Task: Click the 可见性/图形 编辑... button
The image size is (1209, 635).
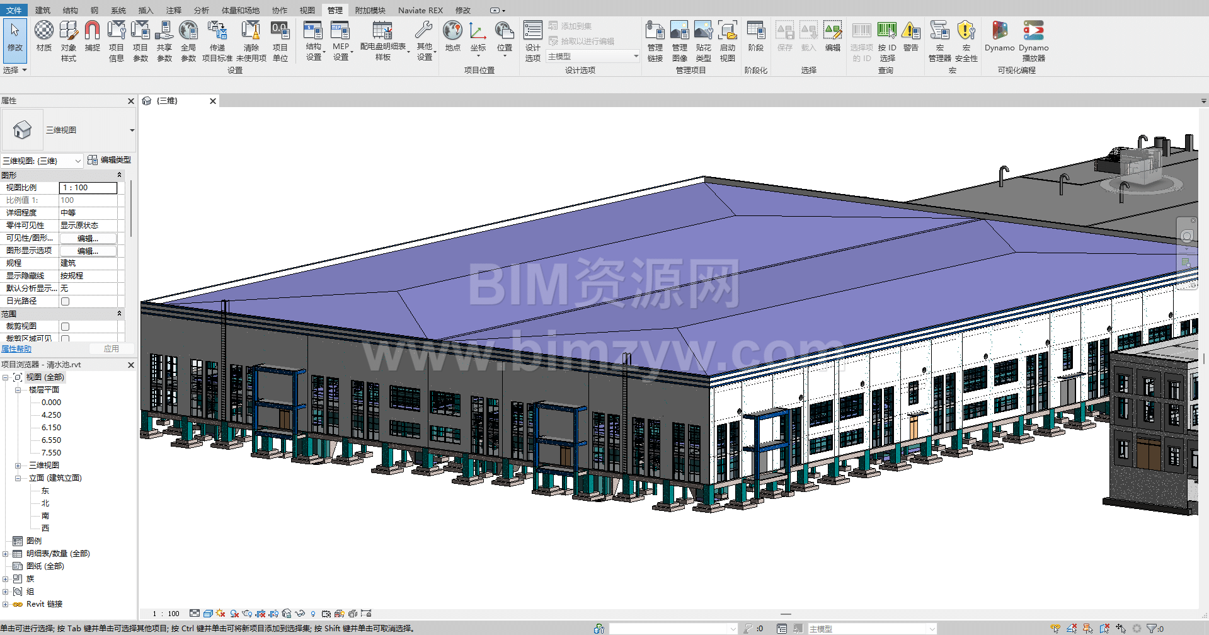Action: (88, 238)
